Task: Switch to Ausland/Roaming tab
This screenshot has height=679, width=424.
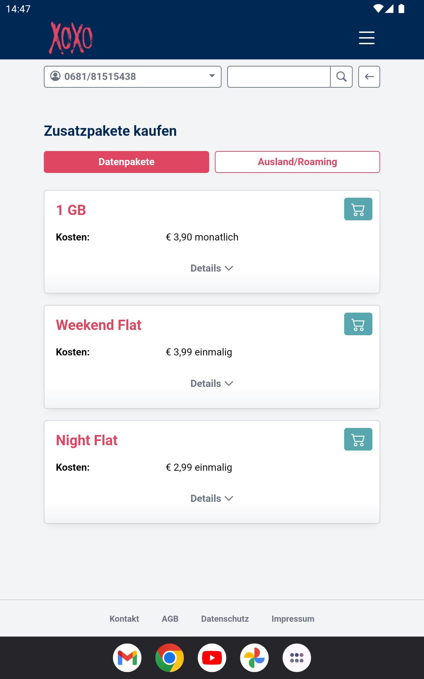Action: pyautogui.click(x=298, y=162)
